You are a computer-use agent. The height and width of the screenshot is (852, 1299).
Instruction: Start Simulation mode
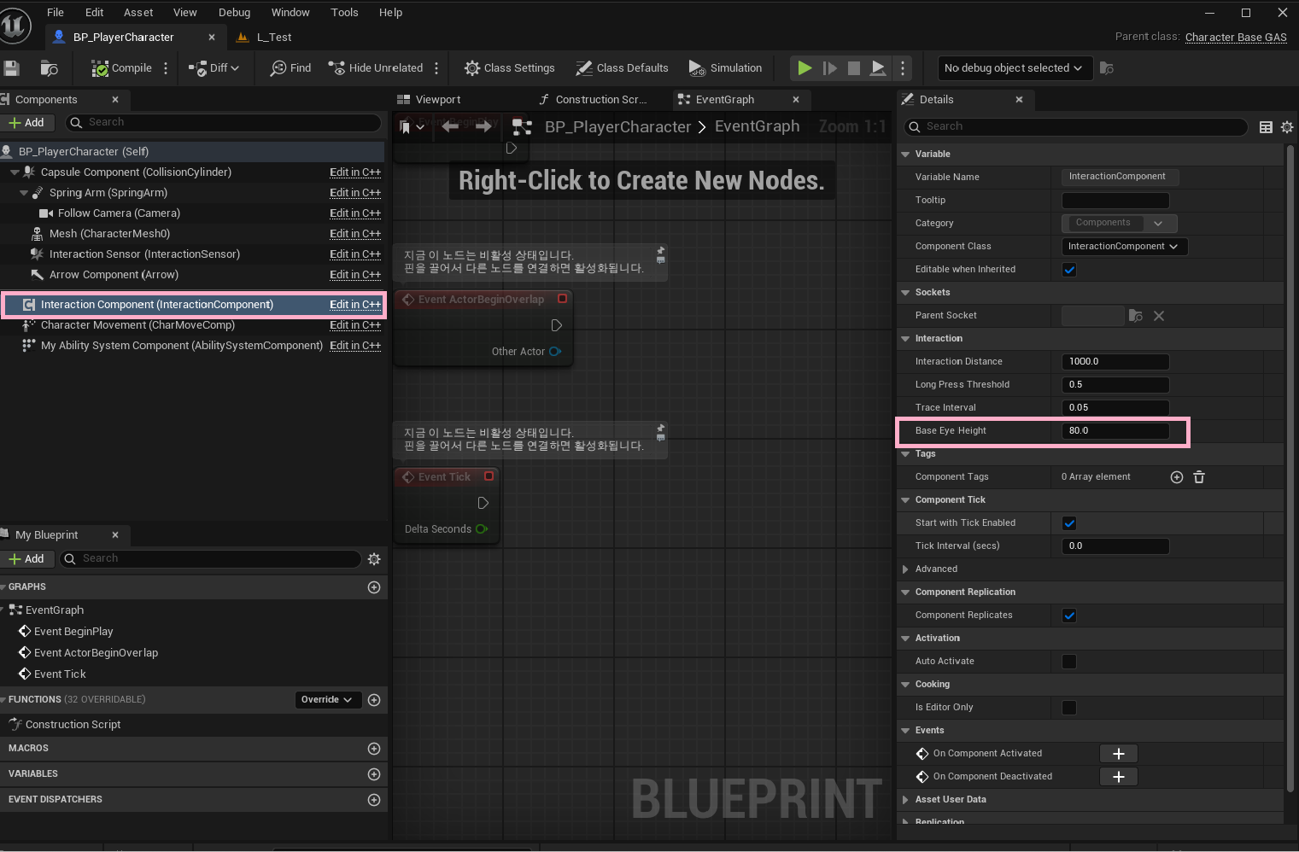click(x=725, y=68)
